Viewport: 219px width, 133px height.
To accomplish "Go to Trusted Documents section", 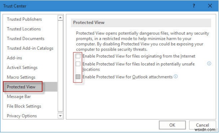I will tap(26, 38).
